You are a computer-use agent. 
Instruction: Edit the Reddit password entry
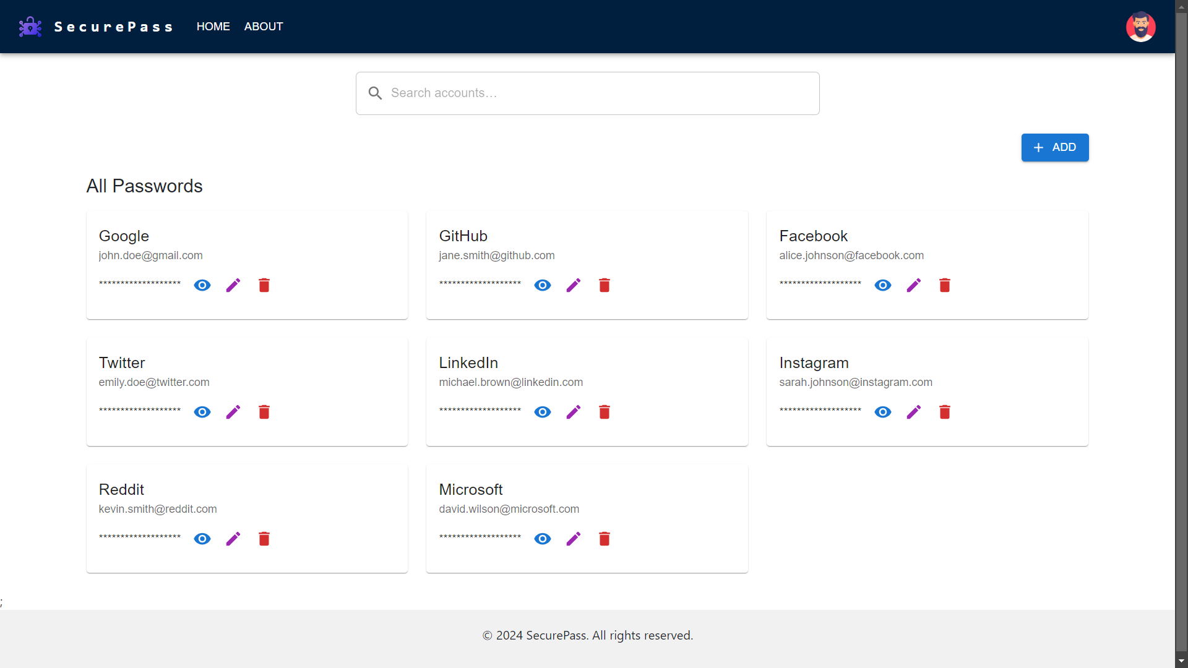[233, 539]
